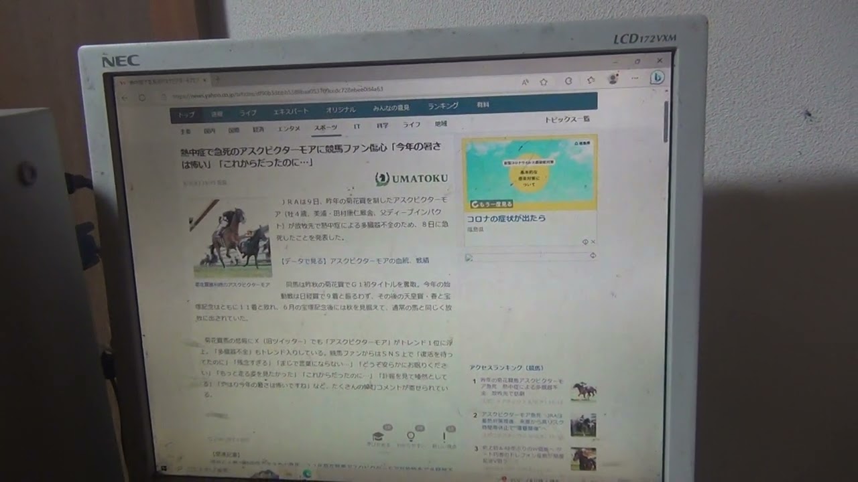Open ranking item 1 article link
This screenshot has width=858, height=482.
tap(522, 388)
